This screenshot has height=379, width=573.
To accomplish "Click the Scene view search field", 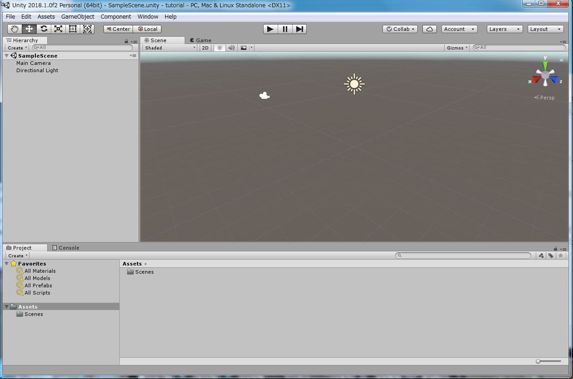I will [x=519, y=48].
